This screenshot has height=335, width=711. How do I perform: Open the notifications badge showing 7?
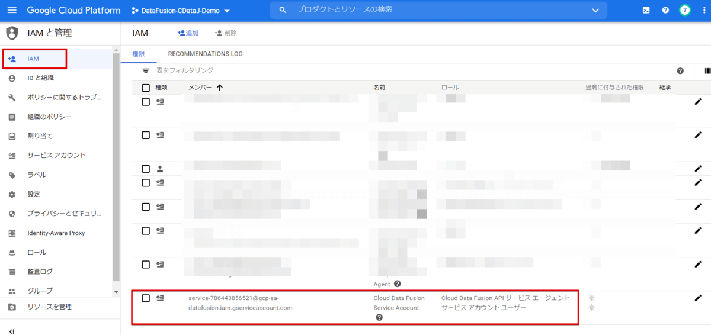(685, 10)
